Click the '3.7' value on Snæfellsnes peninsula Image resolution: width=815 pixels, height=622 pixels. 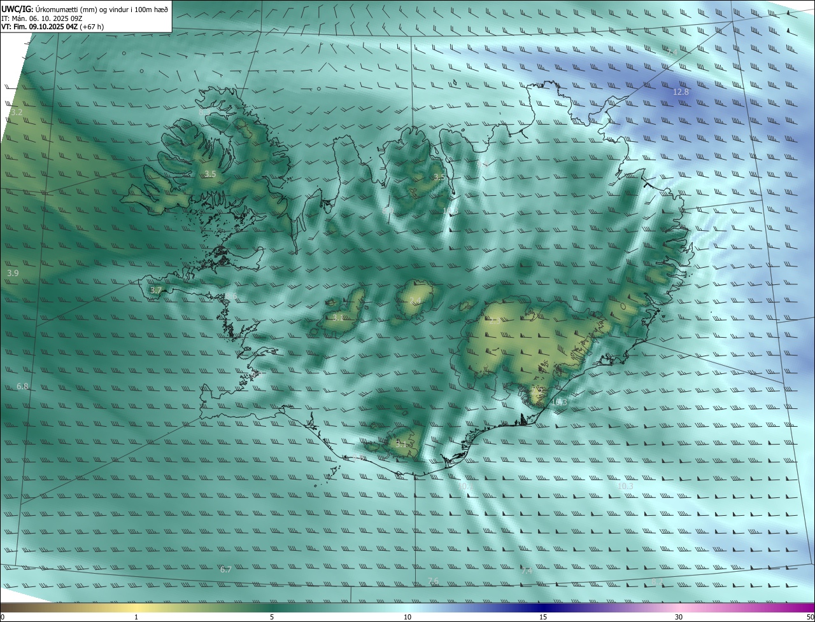click(156, 290)
